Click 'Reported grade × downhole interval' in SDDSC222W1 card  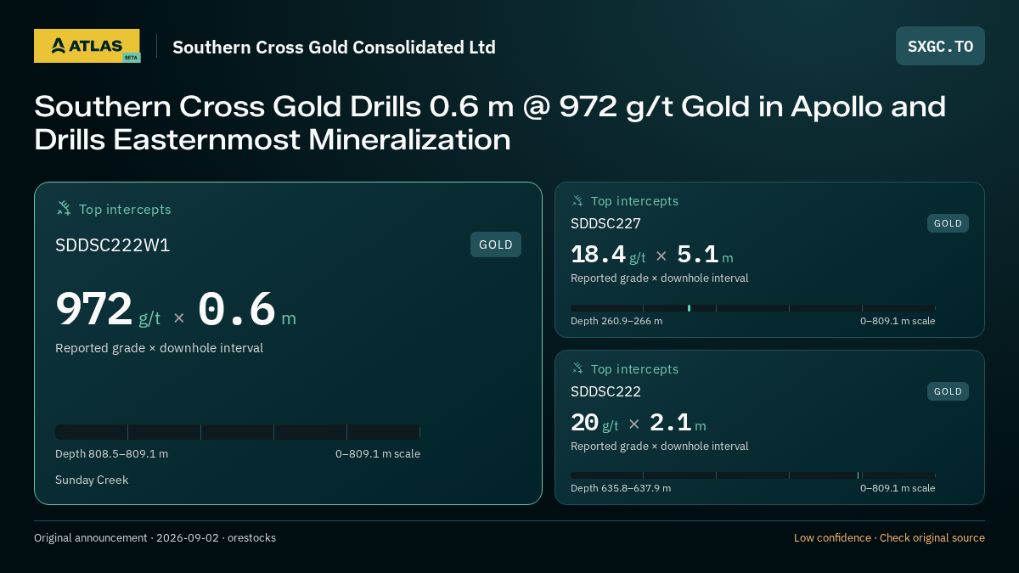point(159,348)
